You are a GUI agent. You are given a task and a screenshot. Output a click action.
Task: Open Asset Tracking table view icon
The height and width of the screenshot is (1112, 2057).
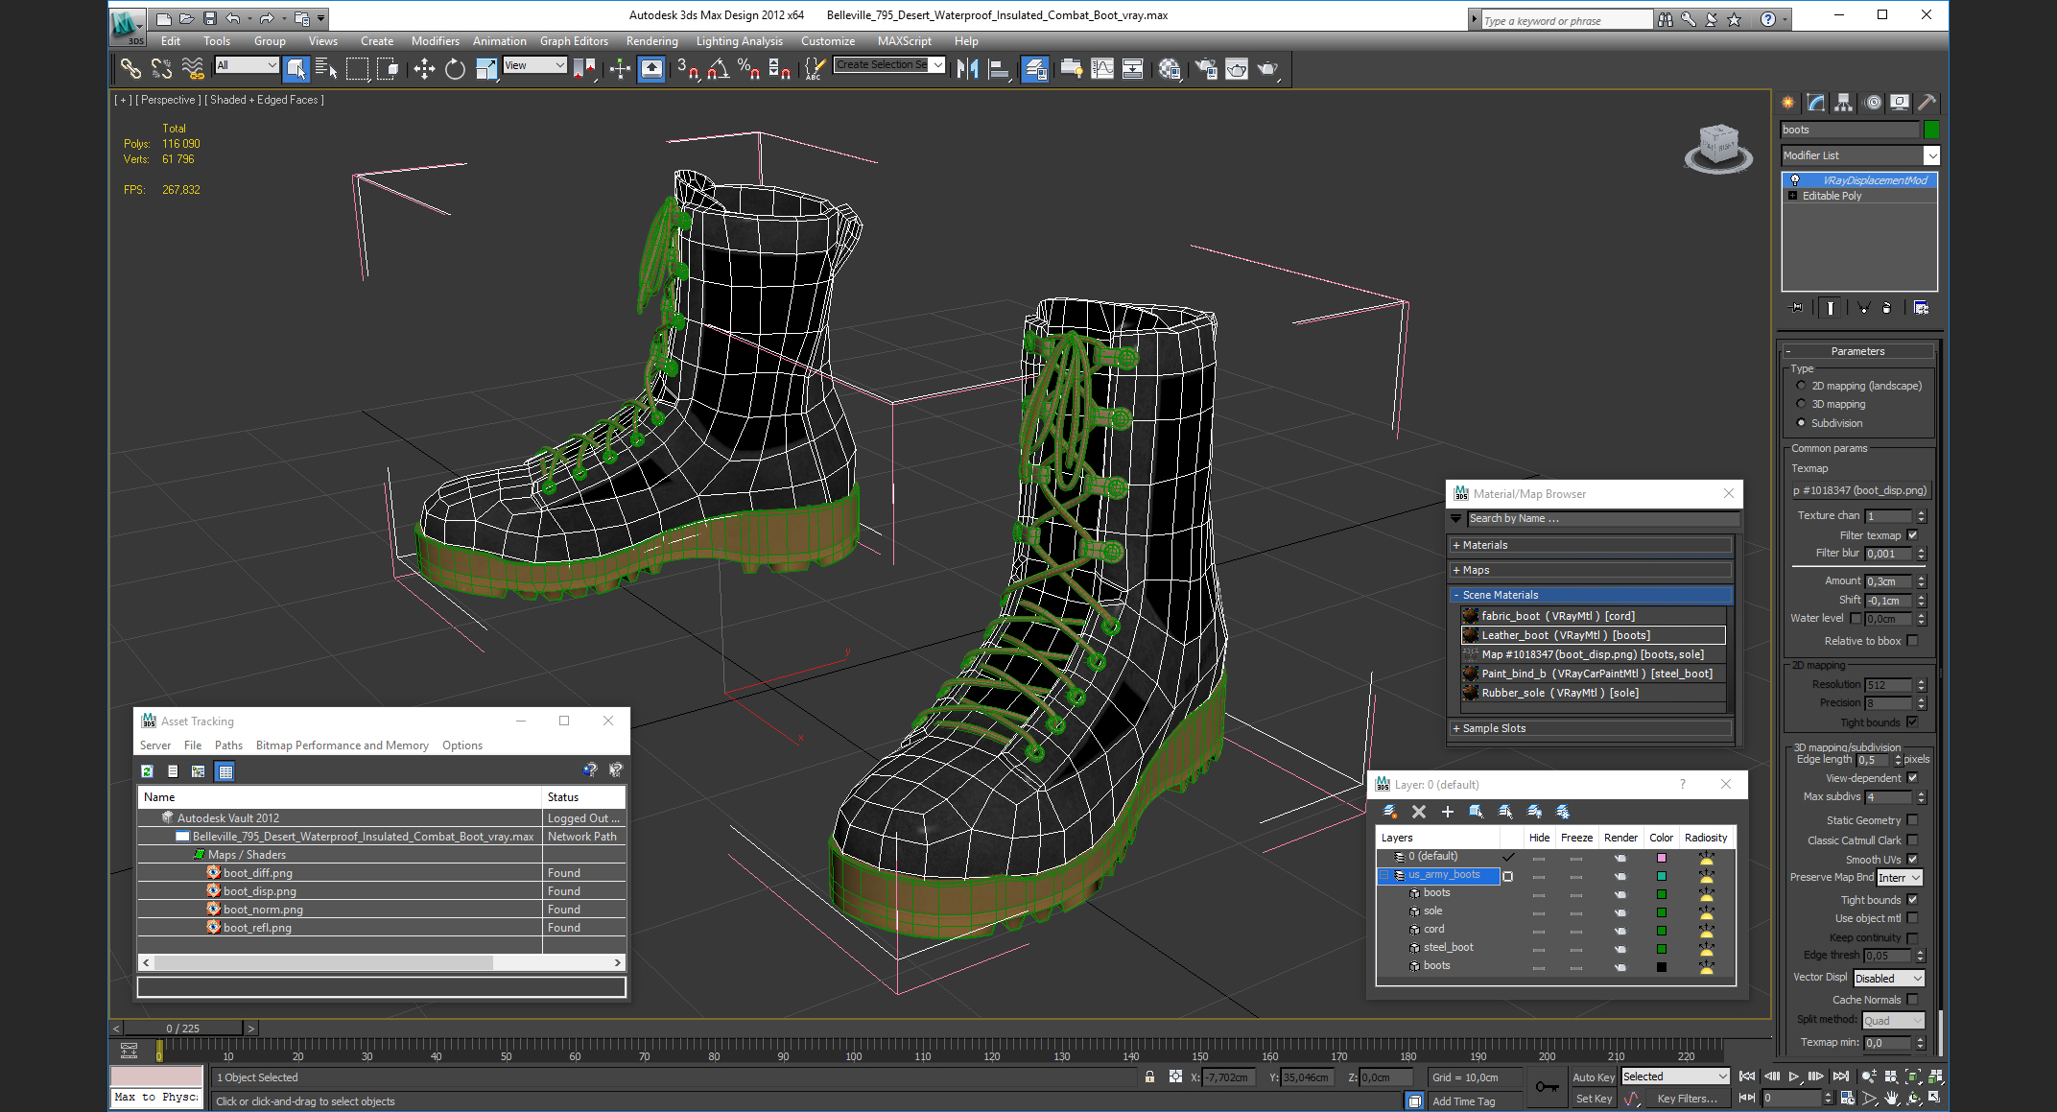[x=225, y=771]
